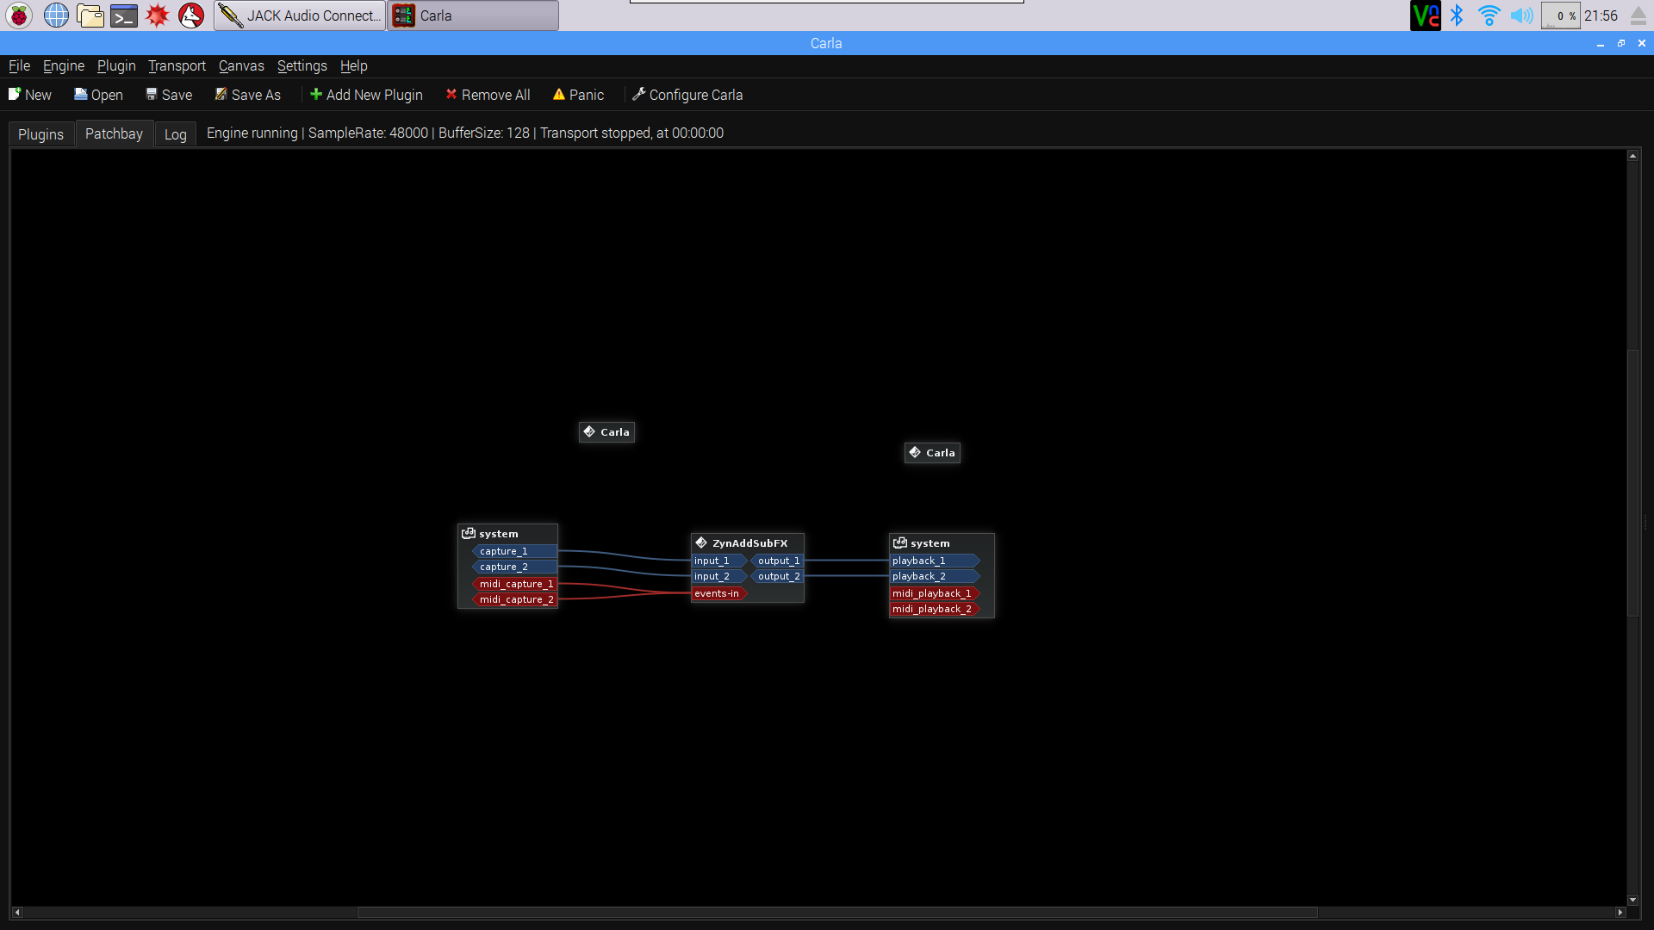This screenshot has height=930, width=1654.
Task: Open the Transport menu
Action: (x=177, y=66)
